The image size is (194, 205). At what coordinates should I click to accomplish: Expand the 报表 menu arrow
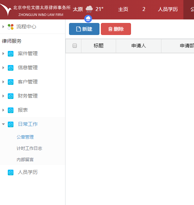[3, 110]
